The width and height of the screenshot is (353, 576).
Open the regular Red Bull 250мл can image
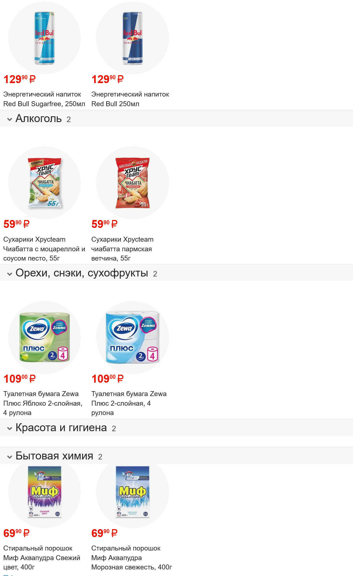coord(132,38)
